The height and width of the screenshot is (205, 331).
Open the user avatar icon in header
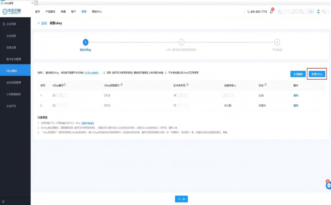(x=318, y=12)
